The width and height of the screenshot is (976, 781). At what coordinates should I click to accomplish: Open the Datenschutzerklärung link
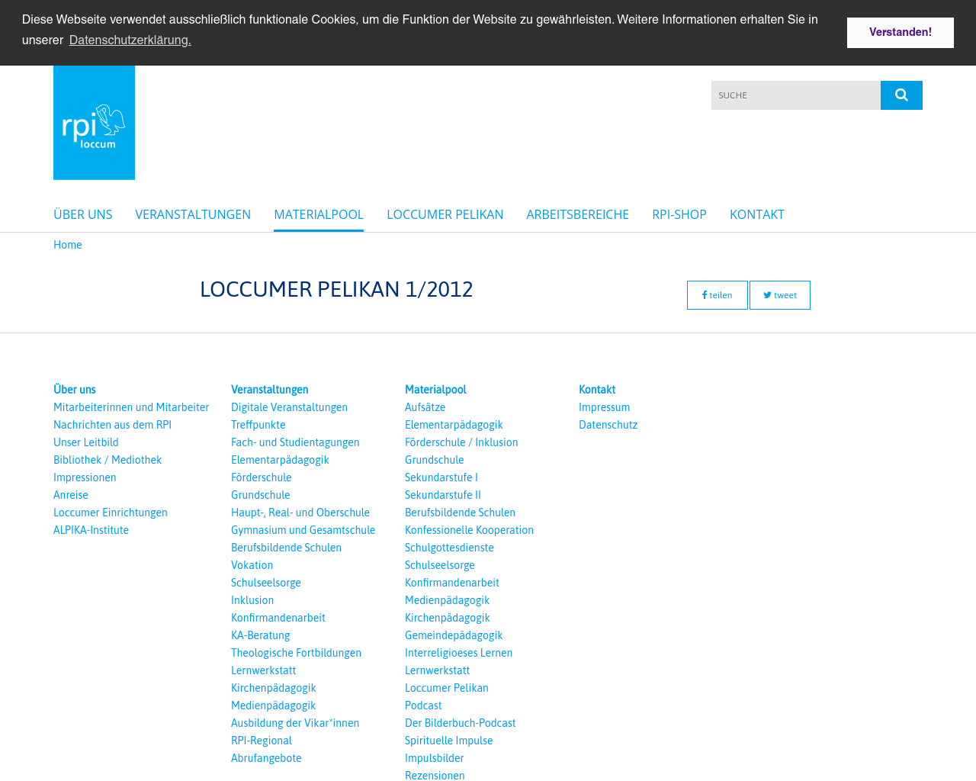point(130,40)
